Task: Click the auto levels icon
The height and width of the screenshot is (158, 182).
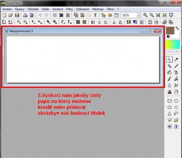Action: coord(4,22)
